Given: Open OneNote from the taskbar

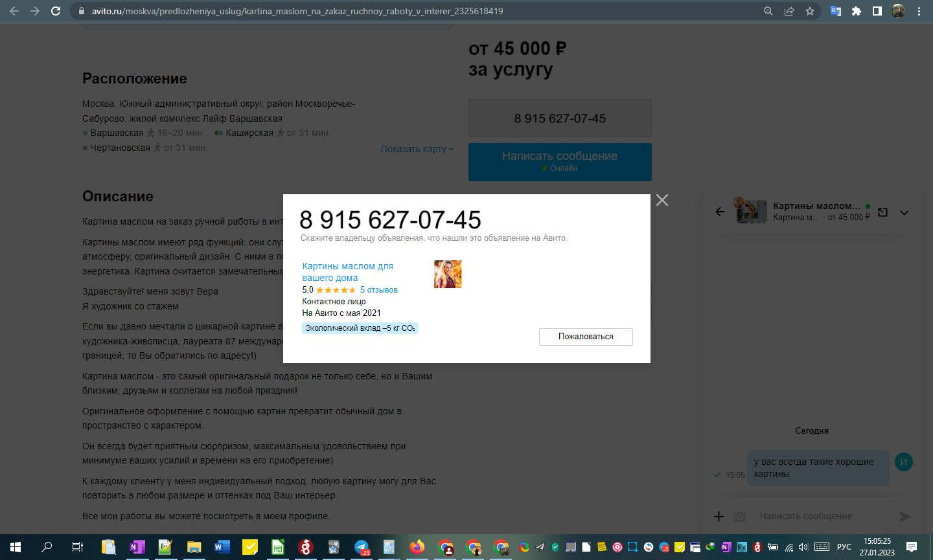Looking at the screenshot, I should [x=137, y=547].
